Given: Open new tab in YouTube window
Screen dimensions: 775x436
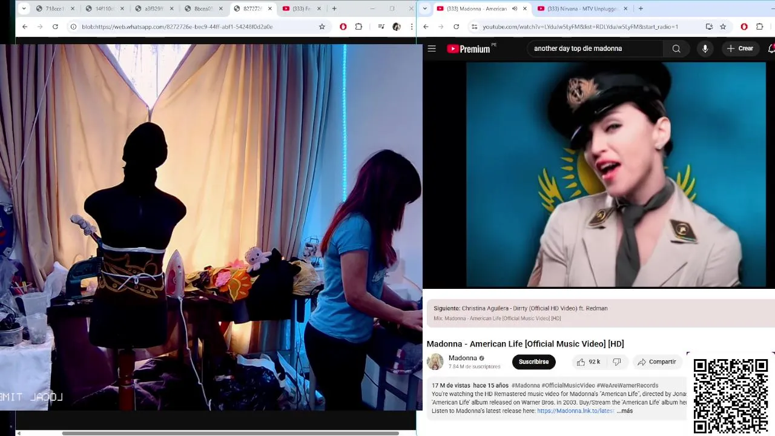Looking at the screenshot, I should (x=641, y=8).
